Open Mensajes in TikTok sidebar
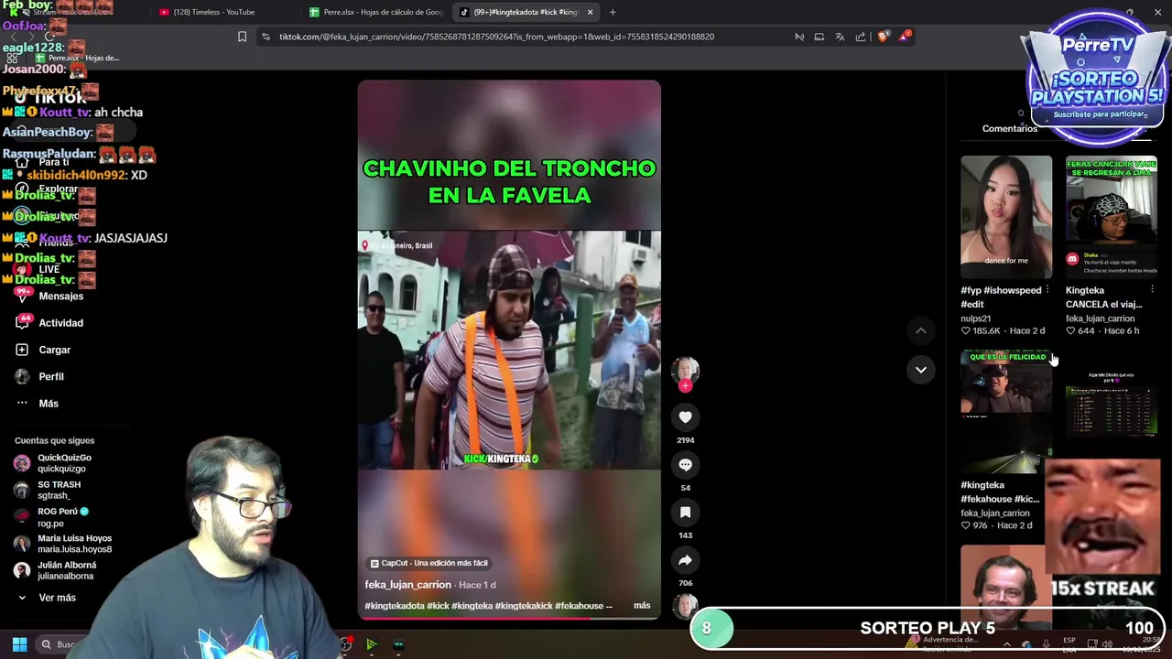Image resolution: width=1172 pixels, height=659 pixels. pos(50,297)
